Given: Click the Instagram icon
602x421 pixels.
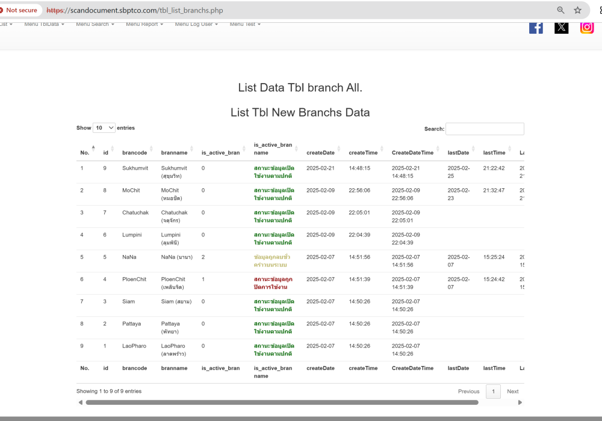Looking at the screenshot, I should (587, 27).
